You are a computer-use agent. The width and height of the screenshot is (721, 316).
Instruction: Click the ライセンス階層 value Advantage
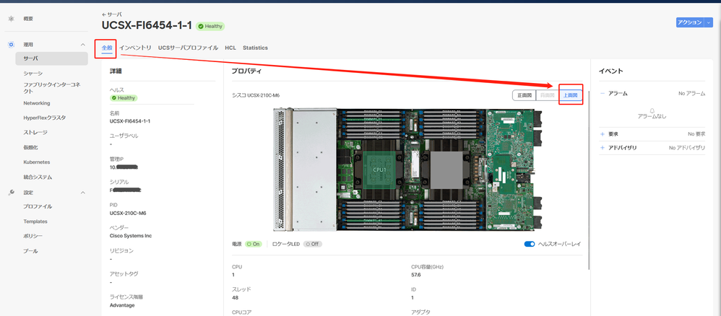(122, 305)
